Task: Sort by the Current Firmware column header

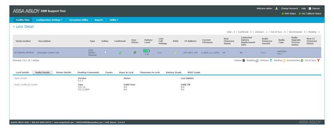Action: pyautogui.click(x=208, y=41)
